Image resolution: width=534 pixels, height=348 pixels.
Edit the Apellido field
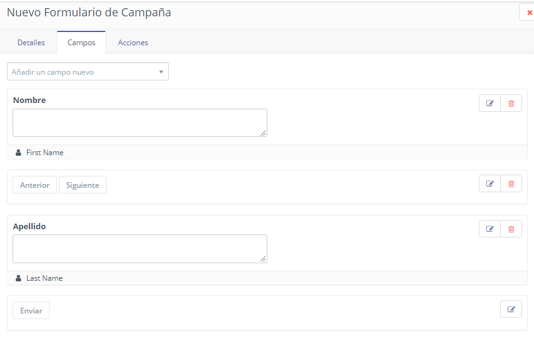tap(489, 229)
